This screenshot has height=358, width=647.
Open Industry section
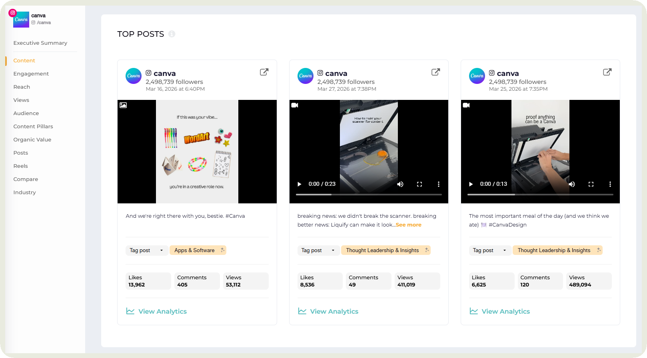point(25,192)
